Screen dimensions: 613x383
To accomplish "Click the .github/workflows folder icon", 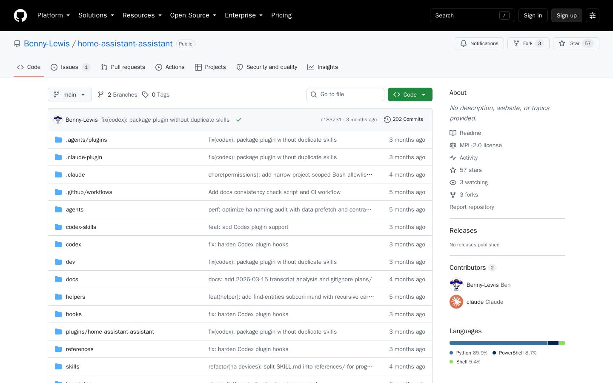I will coord(58,192).
